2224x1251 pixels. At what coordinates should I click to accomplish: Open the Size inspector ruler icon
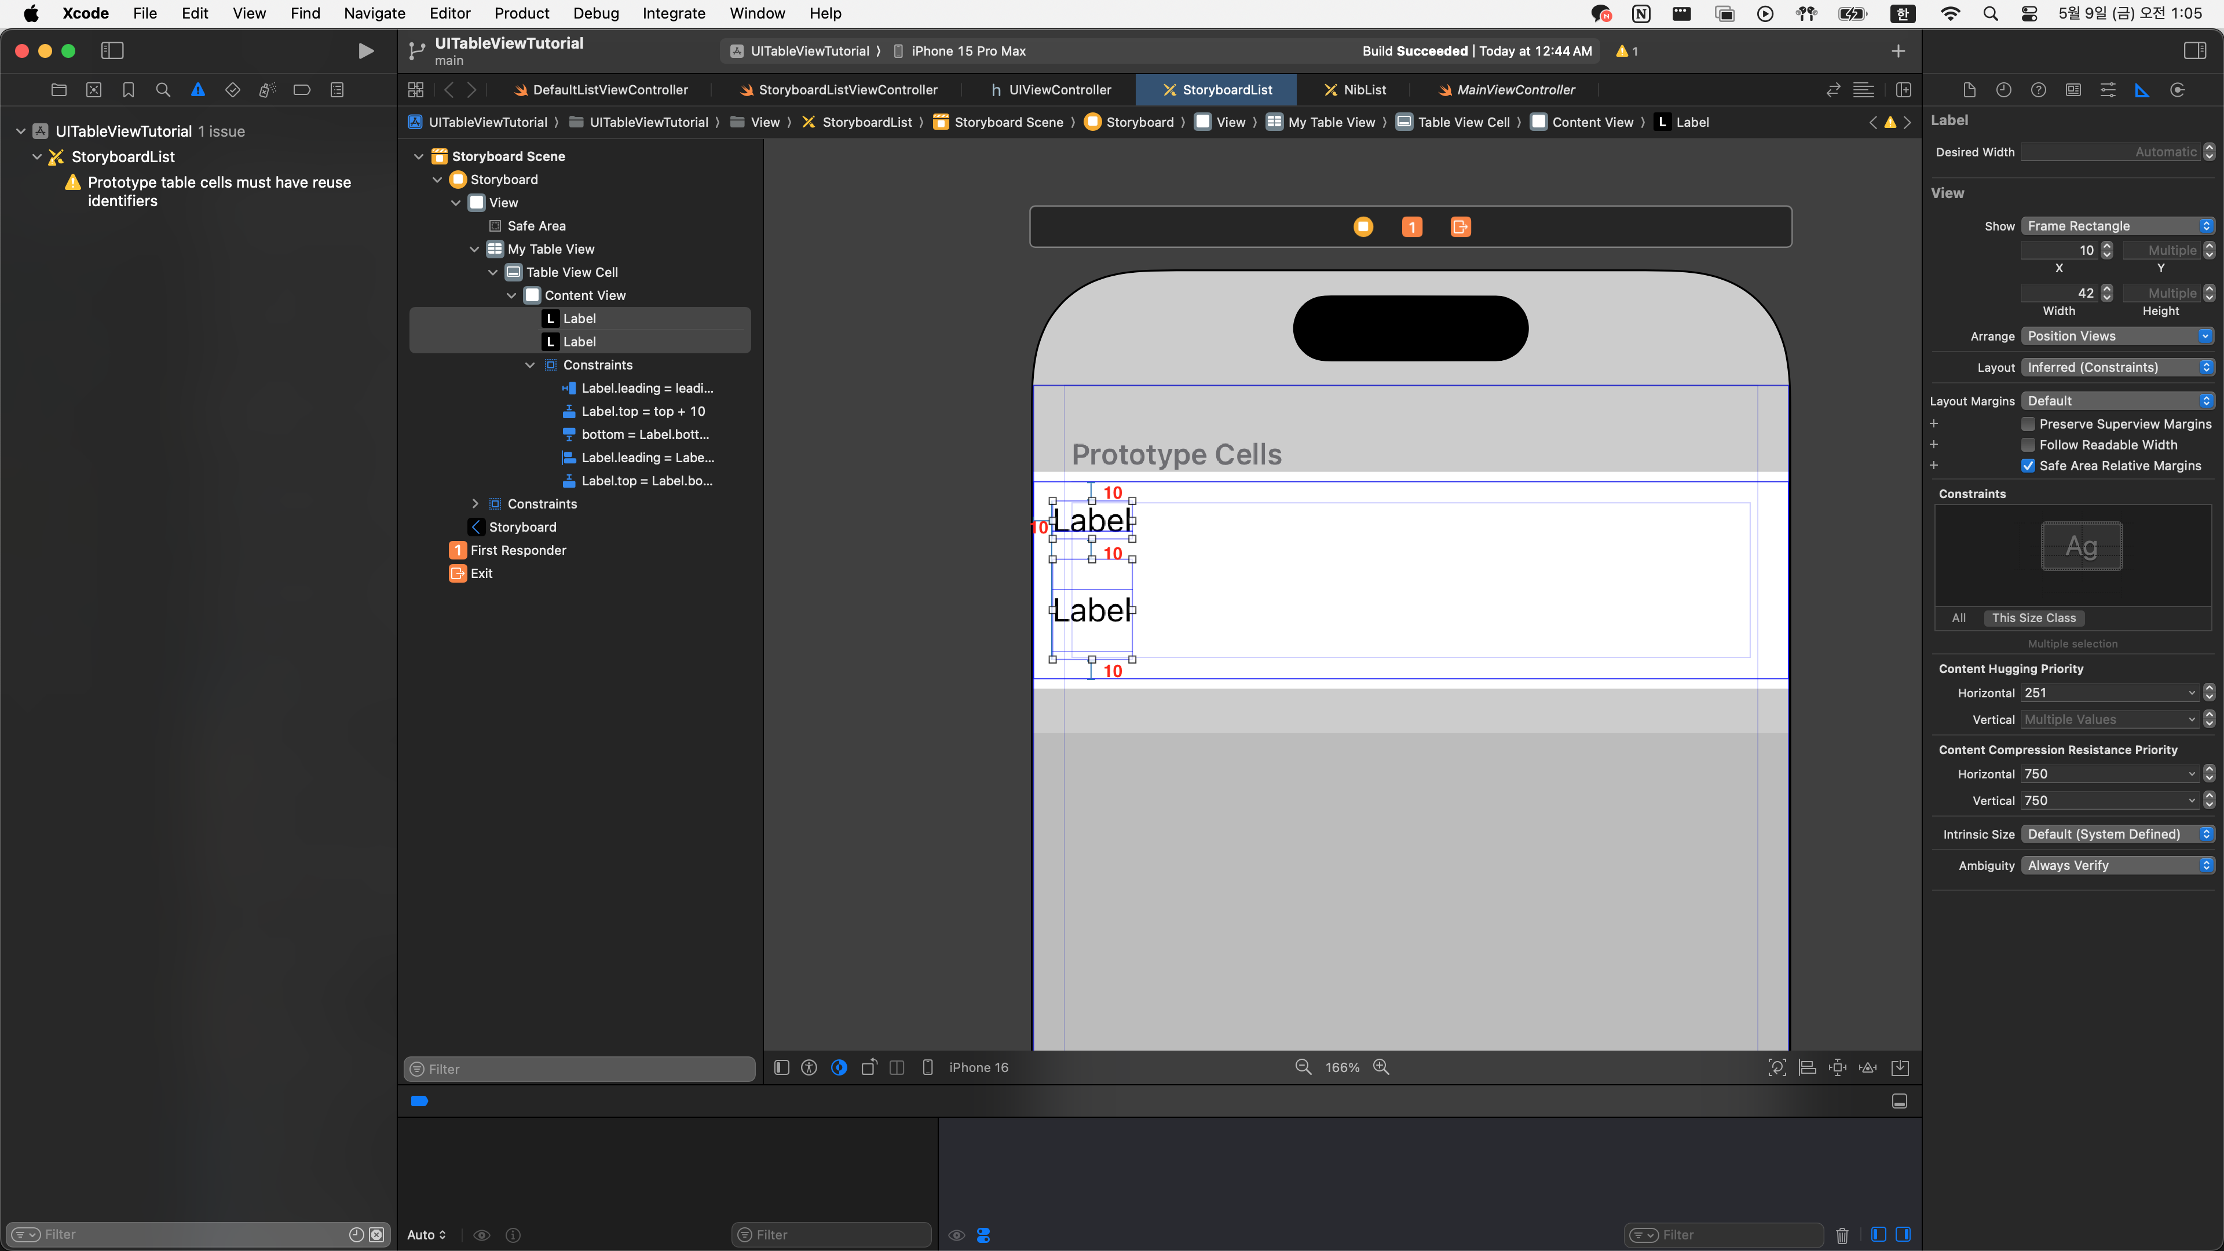pyautogui.click(x=2142, y=90)
